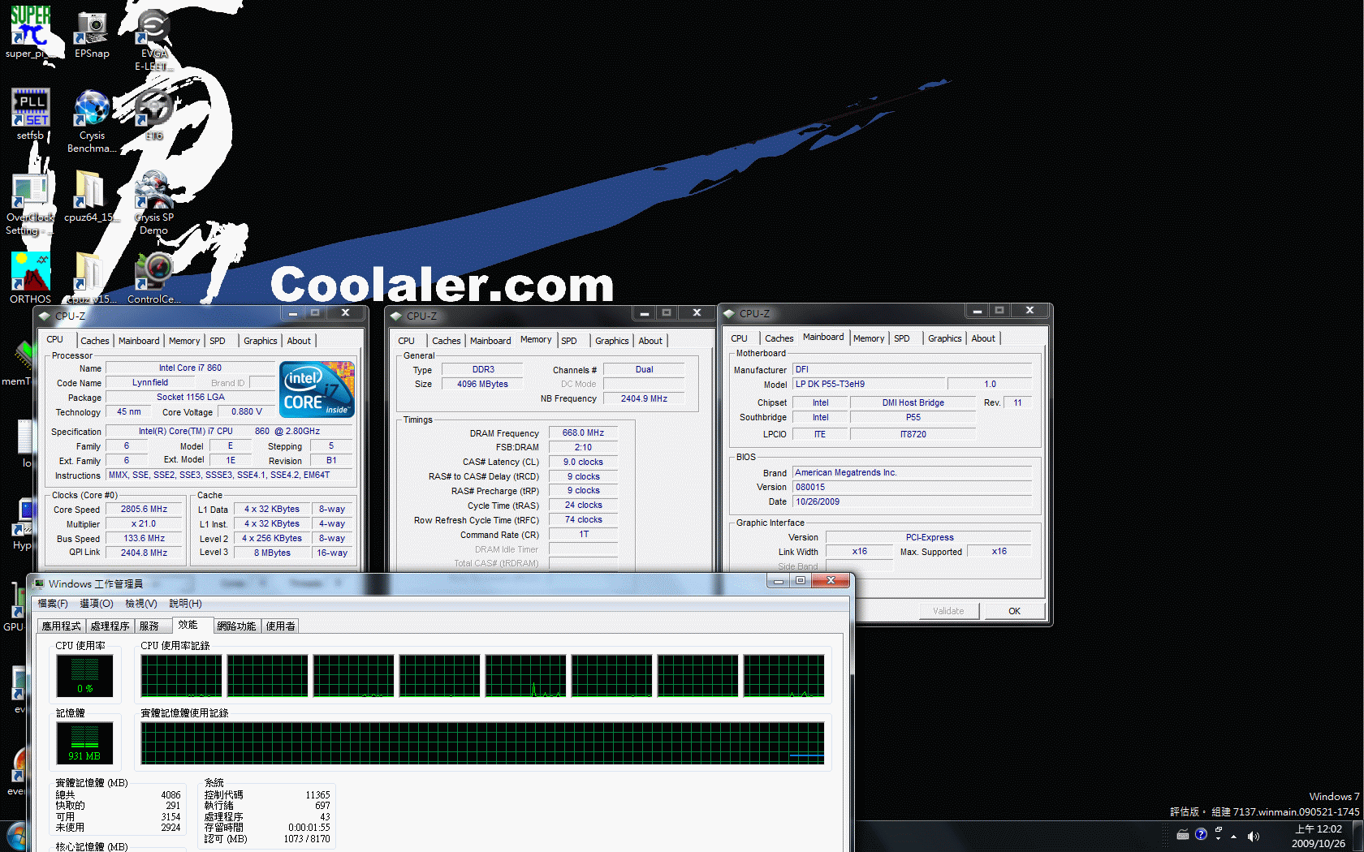Open the help question mark tray icon
Viewport: 1364px width, 852px height.
[1201, 834]
